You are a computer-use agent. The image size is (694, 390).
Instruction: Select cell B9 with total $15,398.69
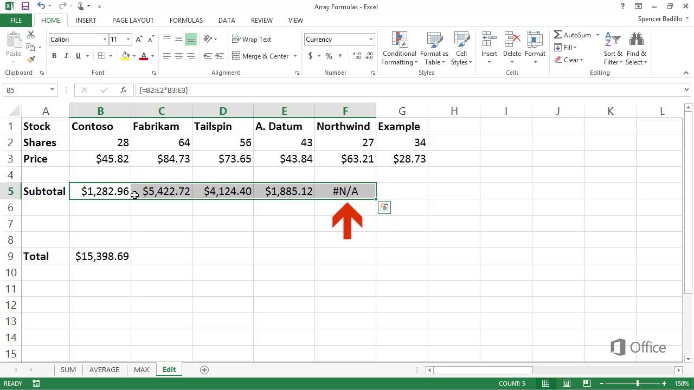point(100,256)
